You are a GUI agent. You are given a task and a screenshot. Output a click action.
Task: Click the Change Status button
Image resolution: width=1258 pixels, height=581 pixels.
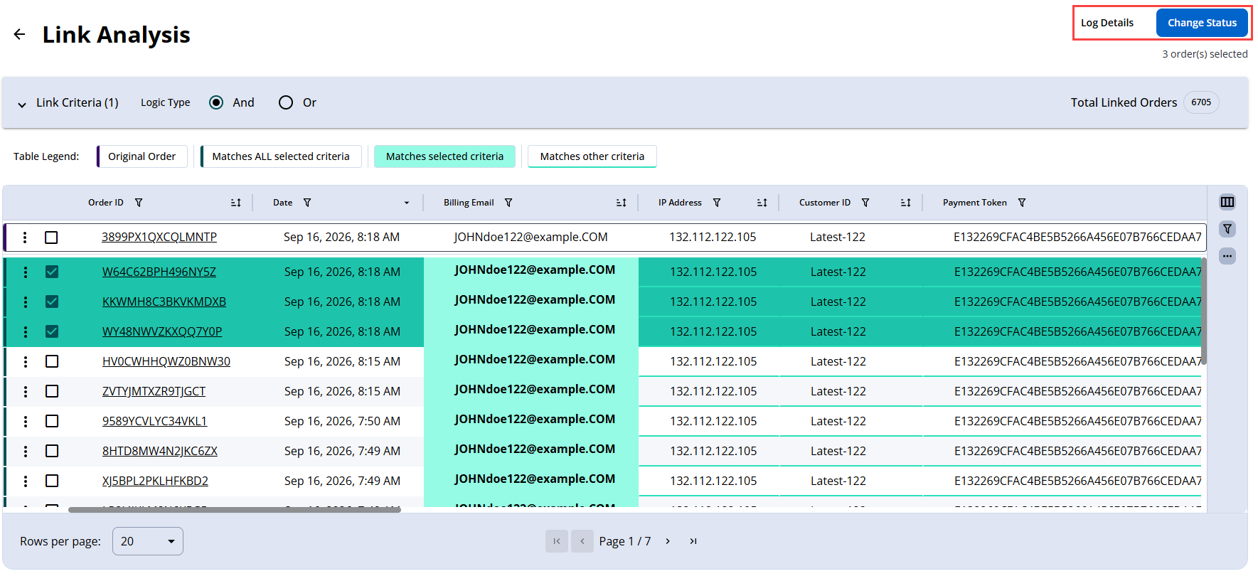click(x=1202, y=23)
